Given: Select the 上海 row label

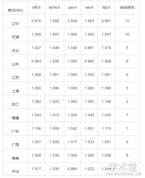Looking at the screenshot, I should 15,91.
